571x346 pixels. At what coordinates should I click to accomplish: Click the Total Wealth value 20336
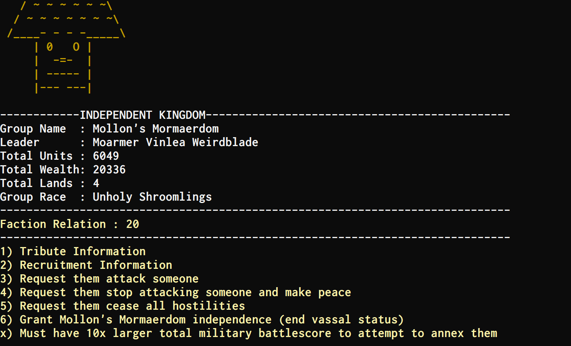point(109,170)
